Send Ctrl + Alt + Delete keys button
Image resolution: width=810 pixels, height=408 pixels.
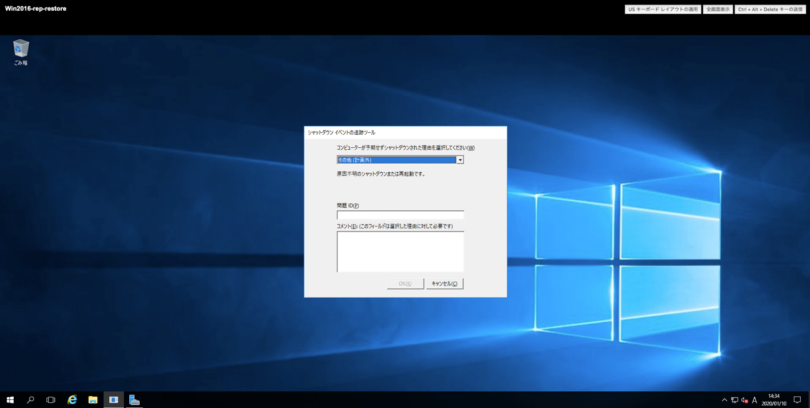click(x=770, y=9)
